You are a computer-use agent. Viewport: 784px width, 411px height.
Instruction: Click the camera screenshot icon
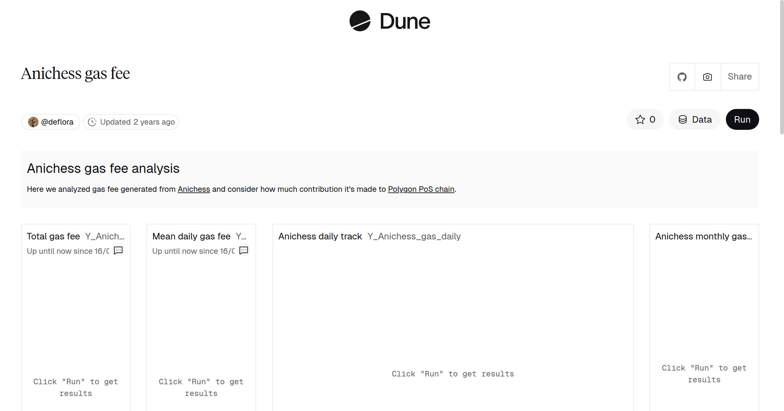(707, 77)
